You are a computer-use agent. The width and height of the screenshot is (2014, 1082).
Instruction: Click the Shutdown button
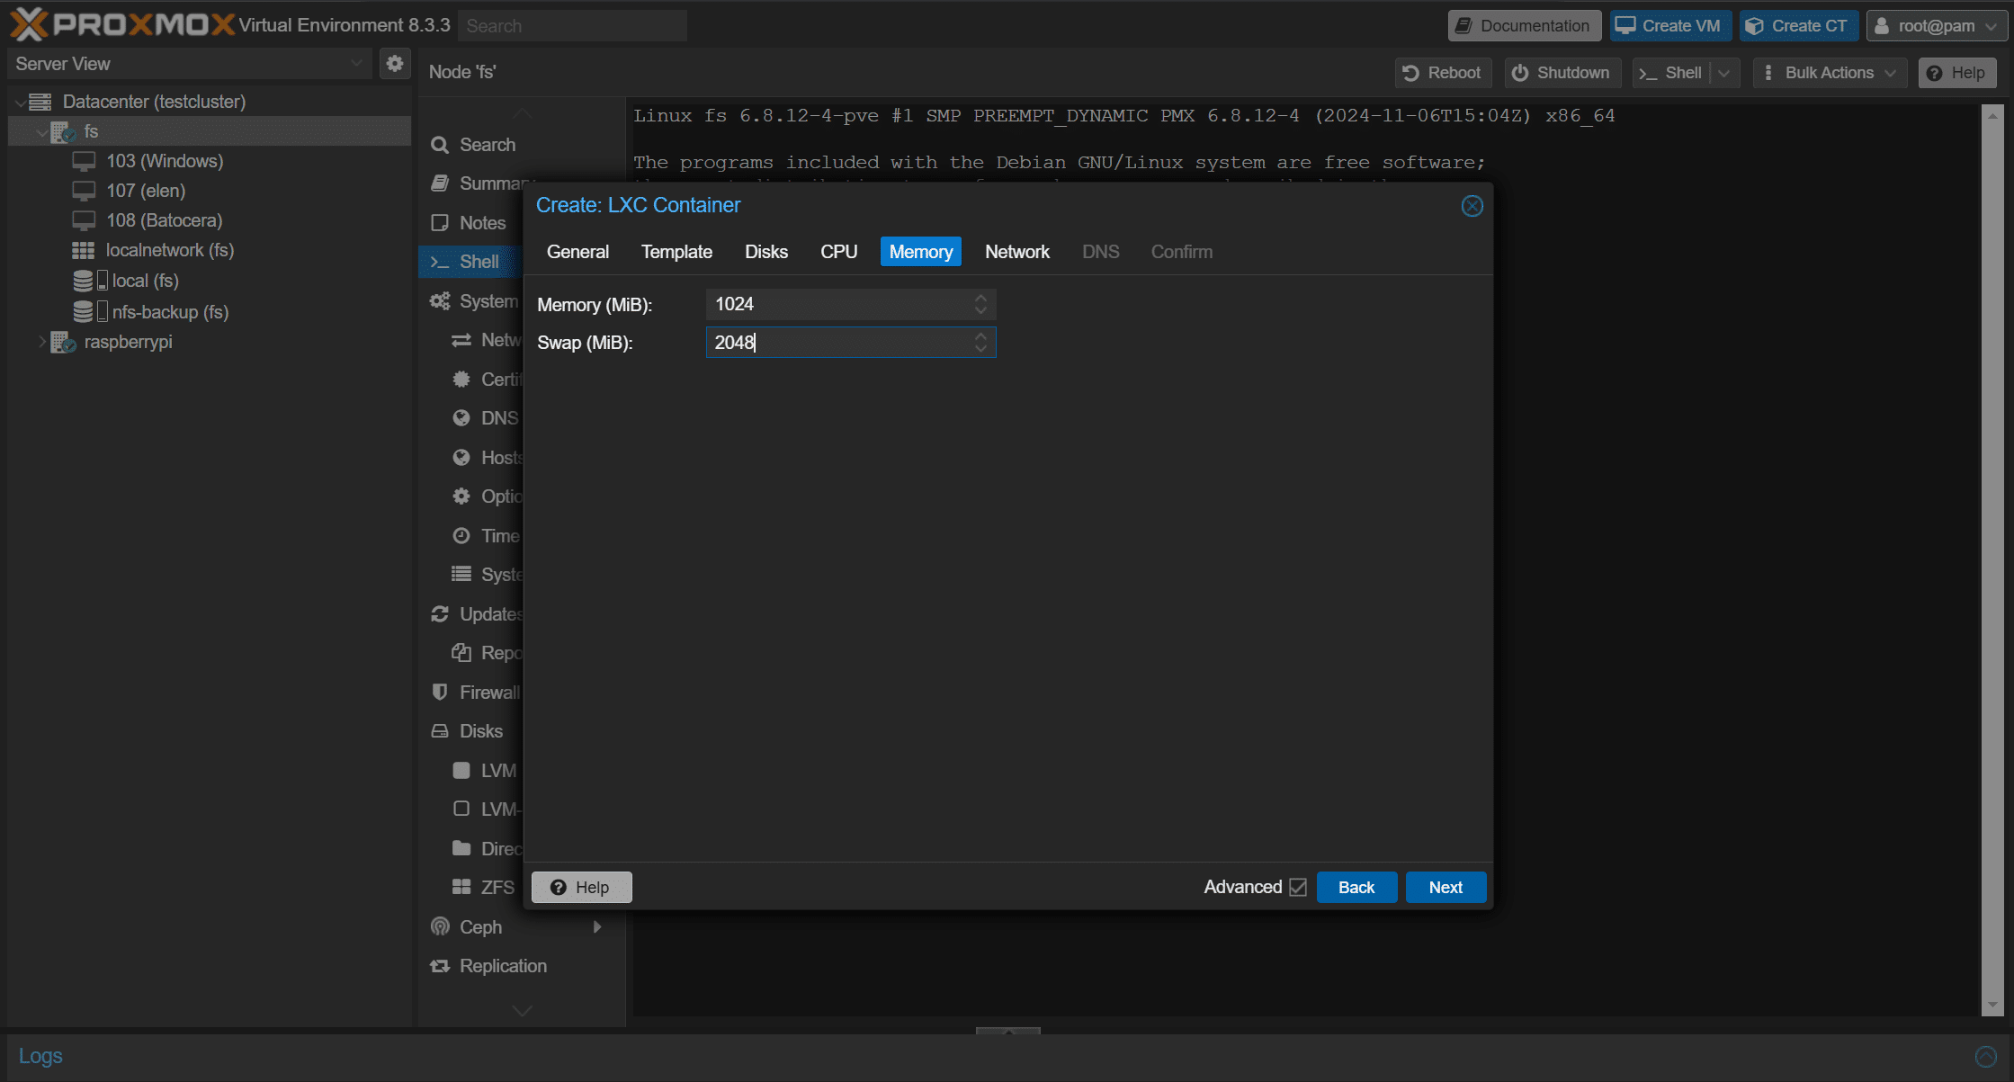pos(1562,73)
